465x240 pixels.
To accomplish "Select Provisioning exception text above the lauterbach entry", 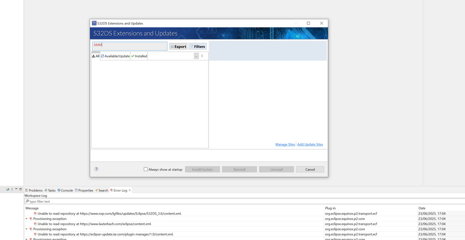I will tap(50, 219).
